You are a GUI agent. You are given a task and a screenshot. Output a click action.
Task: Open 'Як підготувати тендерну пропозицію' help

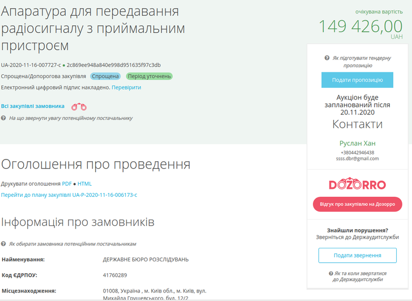coord(362,62)
